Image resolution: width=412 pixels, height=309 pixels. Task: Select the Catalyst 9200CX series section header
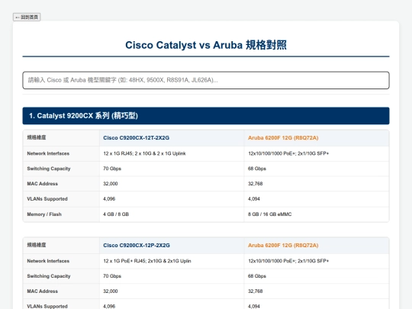(206, 116)
